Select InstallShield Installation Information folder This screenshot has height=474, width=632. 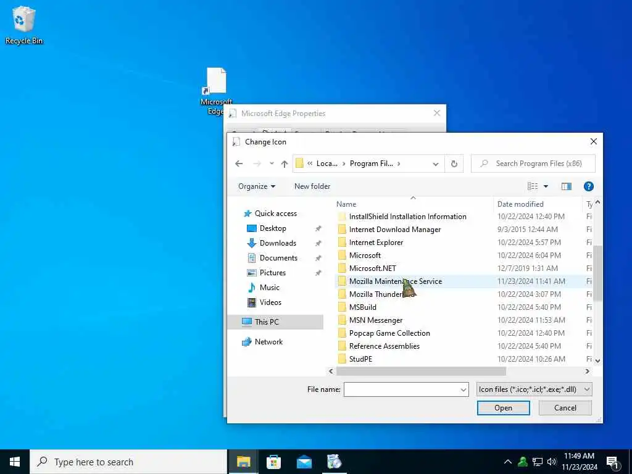pyautogui.click(x=407, y=217)
